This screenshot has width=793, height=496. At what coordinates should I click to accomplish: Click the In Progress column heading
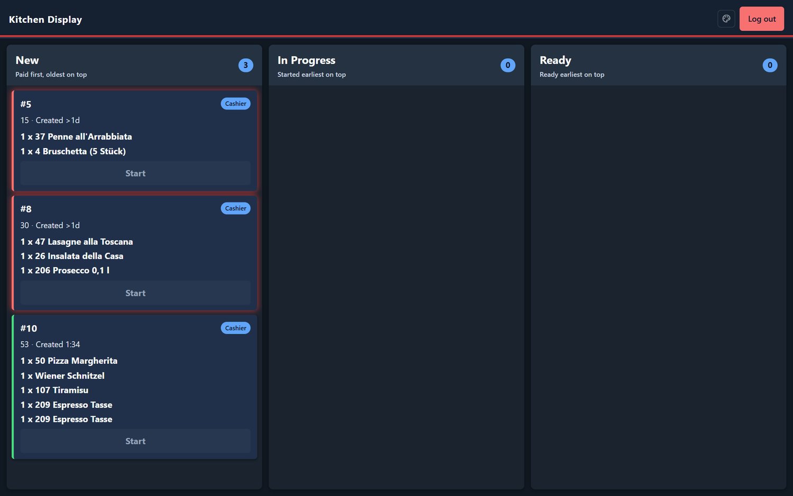tap(307, 60)
